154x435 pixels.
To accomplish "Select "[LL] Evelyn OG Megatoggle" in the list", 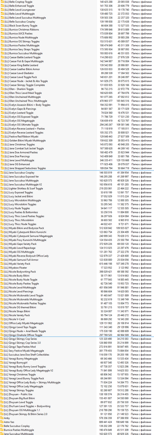I will point(20,121).
